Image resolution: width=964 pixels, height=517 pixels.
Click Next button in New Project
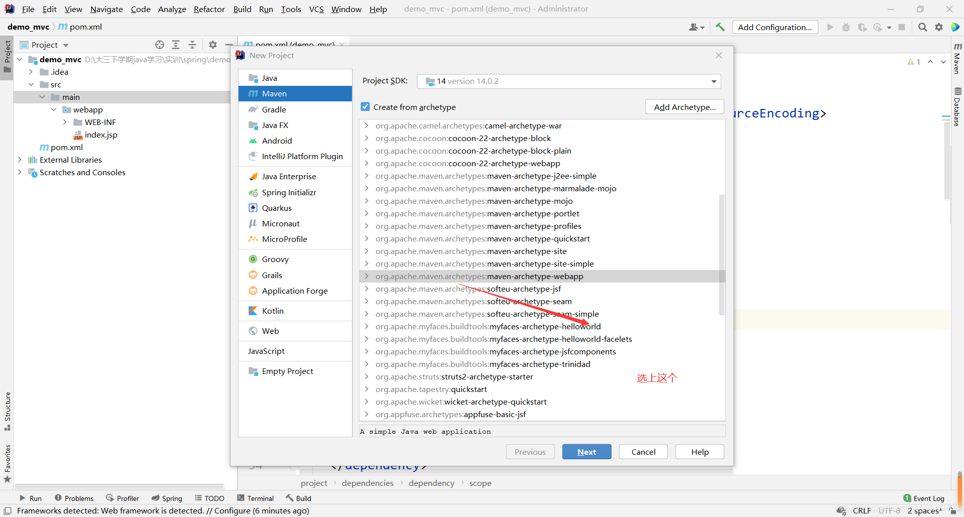(586, 452)
